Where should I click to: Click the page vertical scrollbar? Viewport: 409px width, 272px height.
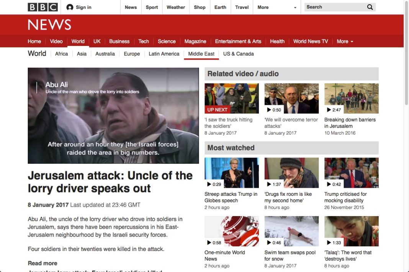pyautogui.click(x=406, y=54)
